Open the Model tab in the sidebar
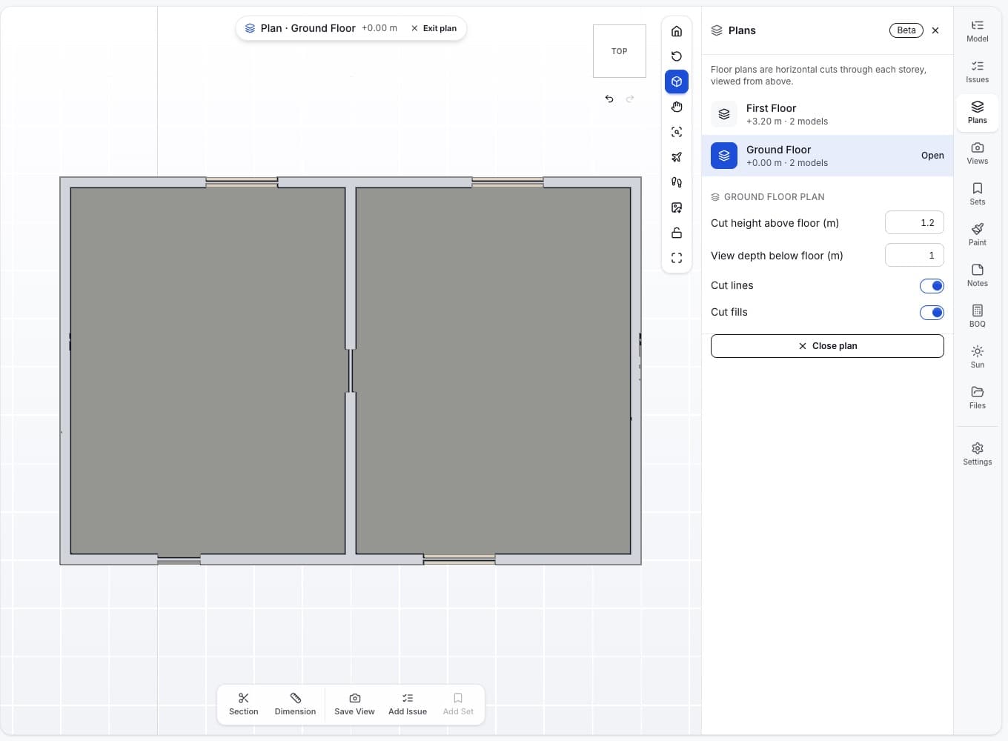Screen dimensions: 1008x741 977,31
